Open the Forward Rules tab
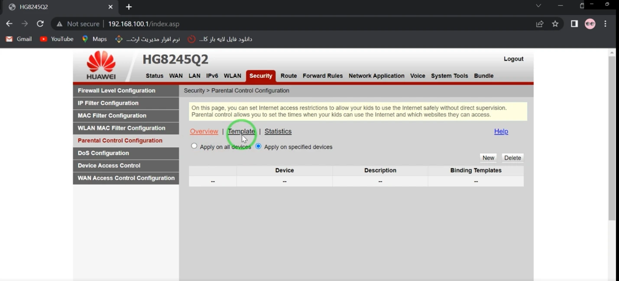 click(x=323, y=76)
